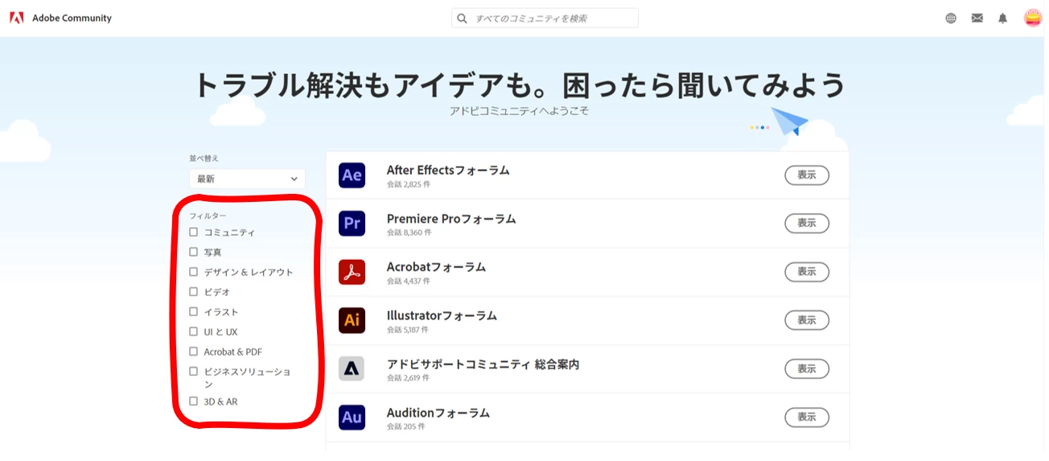Open the language globe icon
This screenshot has height=461, width=1049.
point(951,18)
